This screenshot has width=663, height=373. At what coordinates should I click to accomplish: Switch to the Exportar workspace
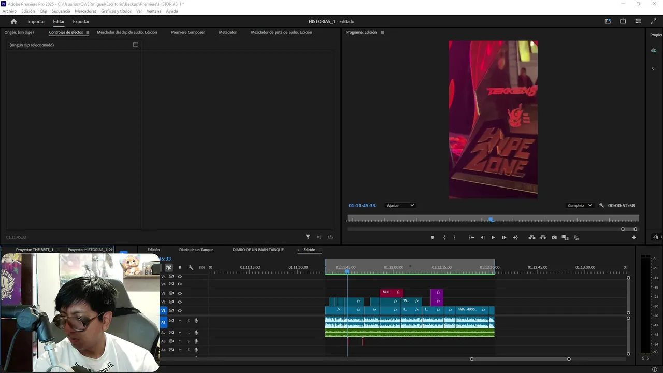point(81,21)
